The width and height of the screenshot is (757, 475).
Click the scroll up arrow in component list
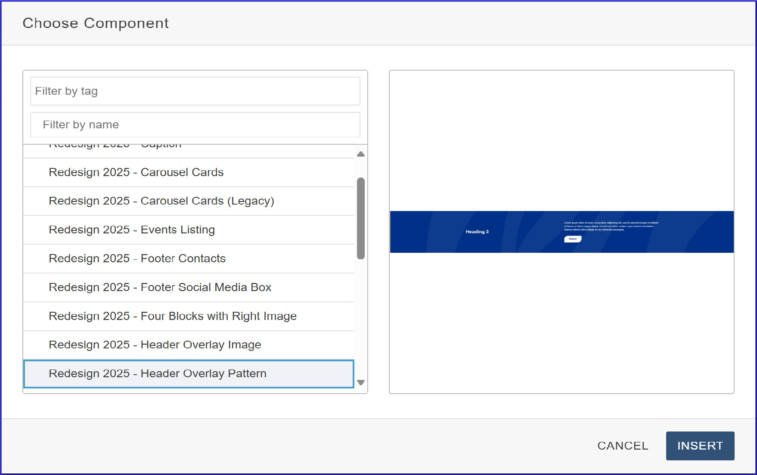(361, 154)
